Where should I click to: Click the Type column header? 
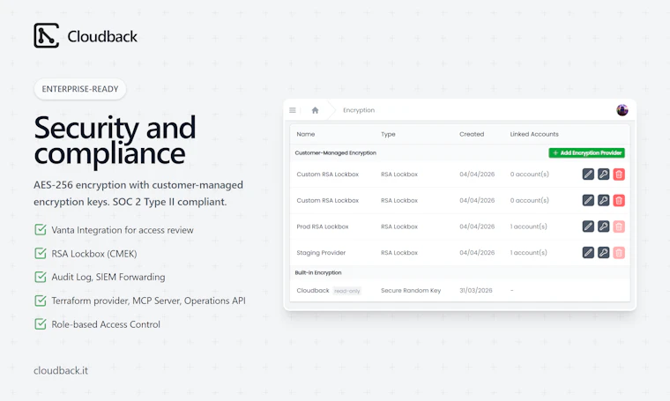click(388, 134)
